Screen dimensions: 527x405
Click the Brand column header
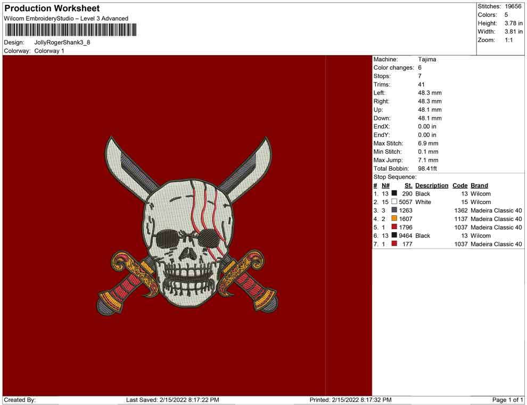pyautogui.click(x=479, y=185)
